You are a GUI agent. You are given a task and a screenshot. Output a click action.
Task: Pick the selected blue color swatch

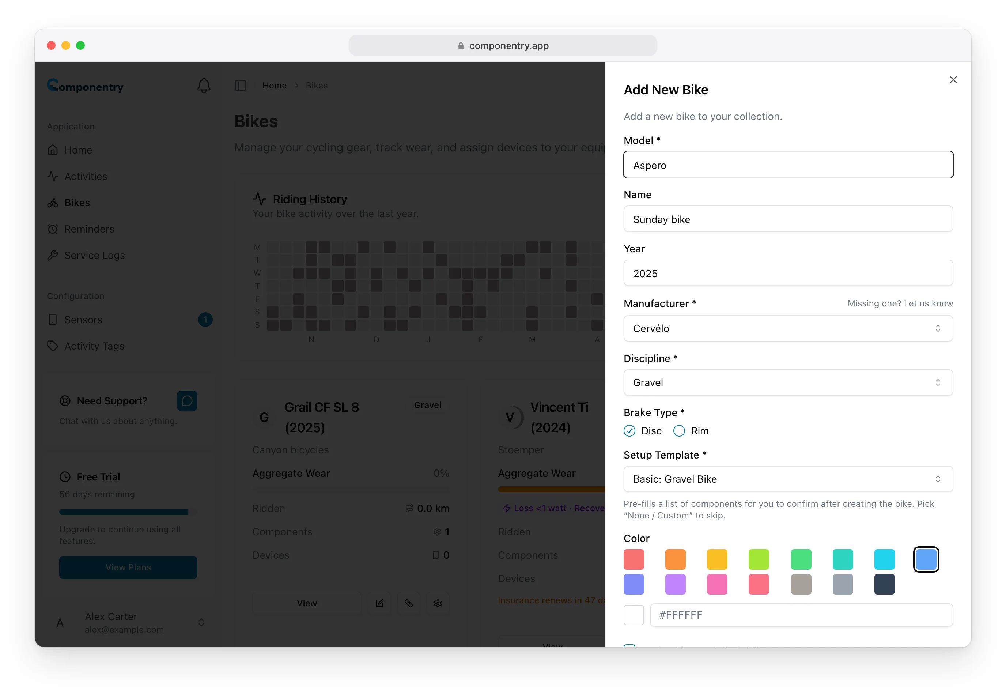click(x=926, y=560)
